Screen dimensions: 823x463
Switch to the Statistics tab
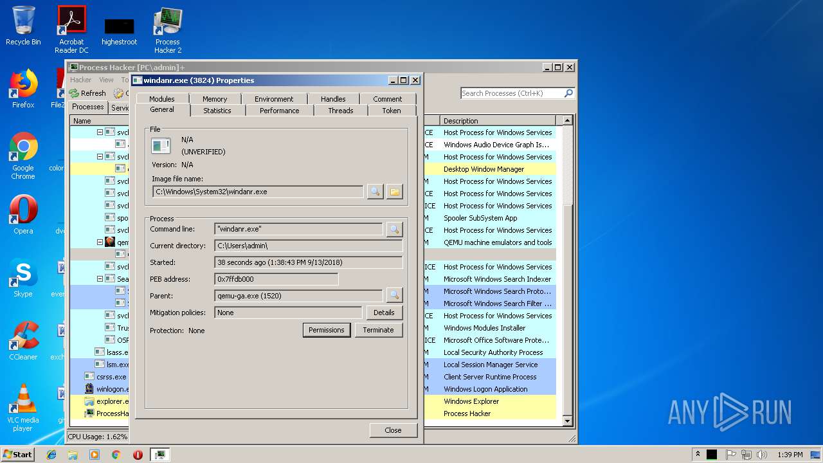point(217,111)
